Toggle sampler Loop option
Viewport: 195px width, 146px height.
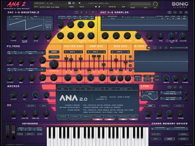coord(142,17)
